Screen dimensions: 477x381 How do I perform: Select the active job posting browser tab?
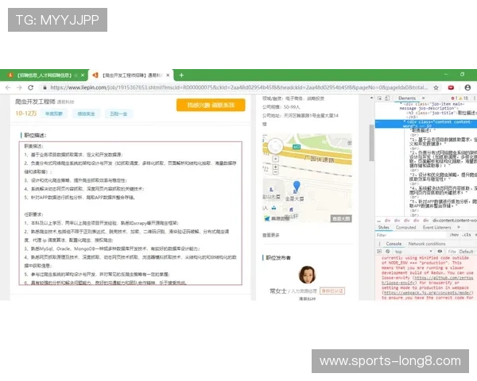point(131,75)
